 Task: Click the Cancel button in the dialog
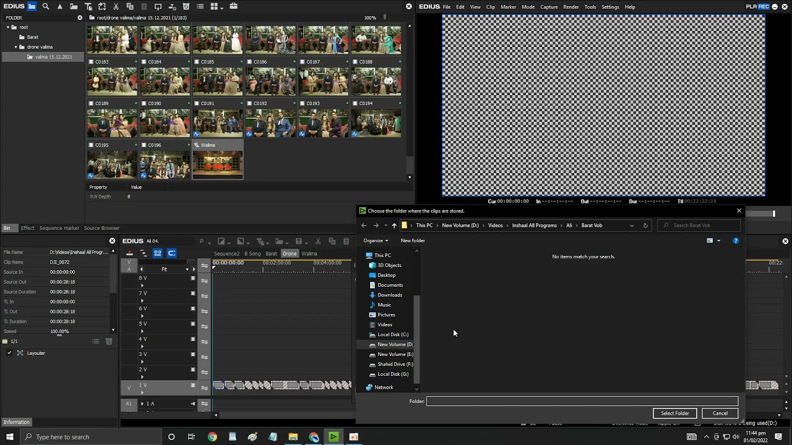tap(720, 413)
